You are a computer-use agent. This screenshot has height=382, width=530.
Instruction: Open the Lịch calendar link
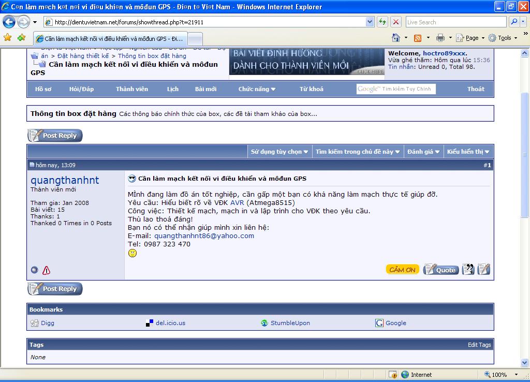tap(173, 89)
